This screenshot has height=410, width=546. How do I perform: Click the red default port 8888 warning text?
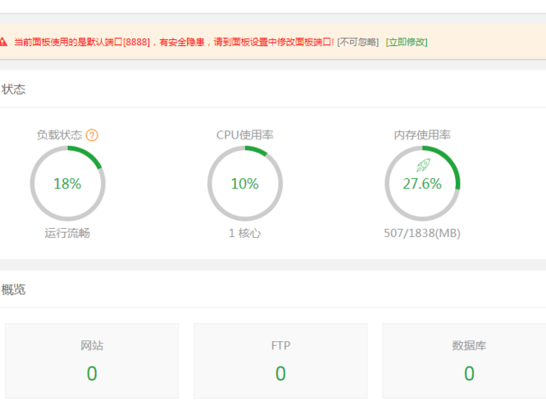(x=174, y=42)
